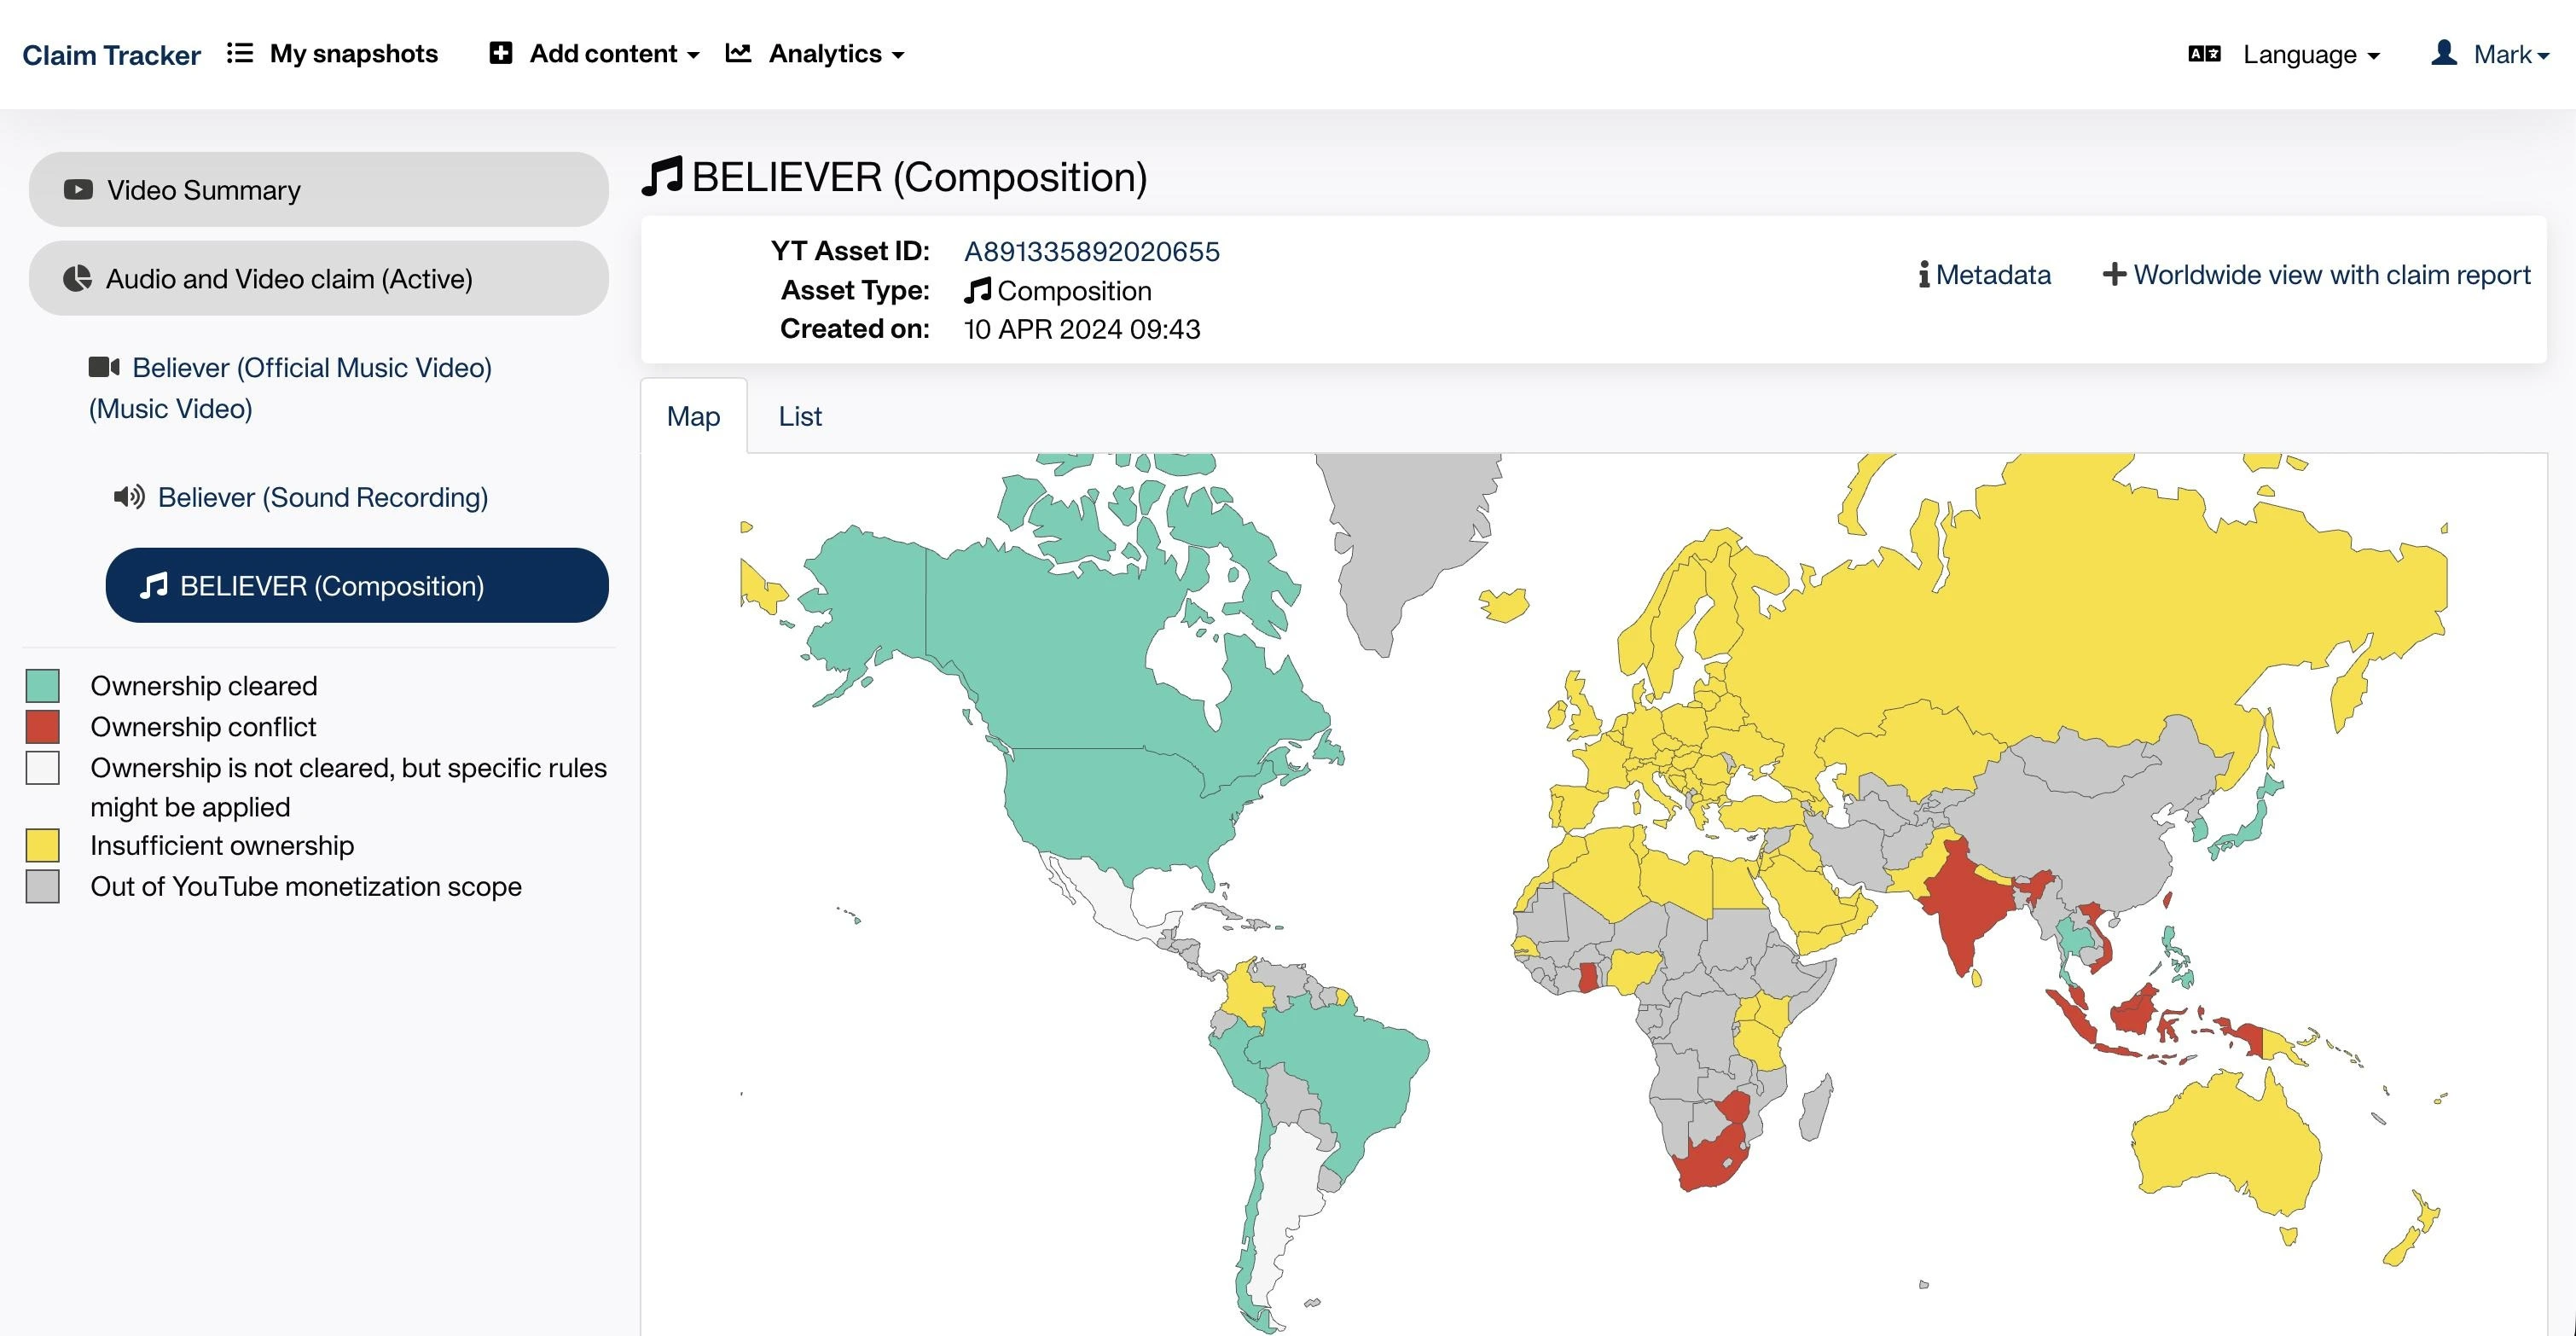The image size is (2576, 1336).
Task: Click the My snapshots list icon
Action: (239, 53)
